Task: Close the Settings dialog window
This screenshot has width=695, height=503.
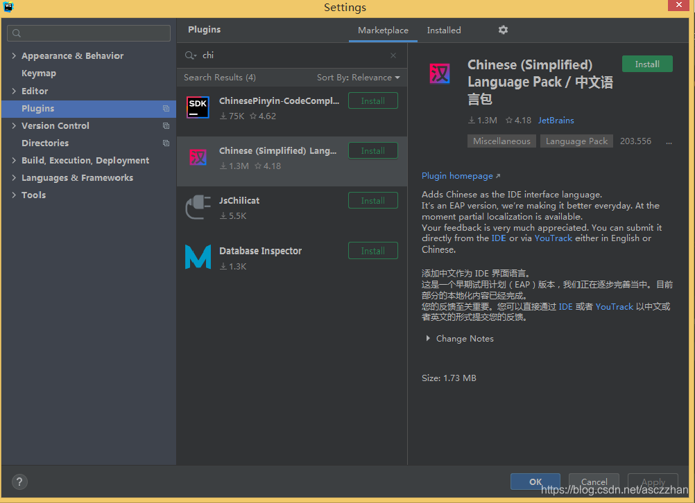Action: click(679, 5)
